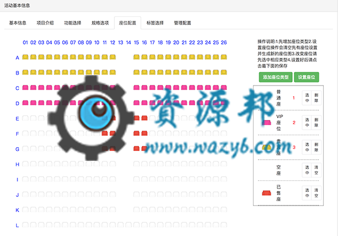338x236 pixels.
Task: Click 删除 for 贵宾座 type
Action: click(316, 147)
